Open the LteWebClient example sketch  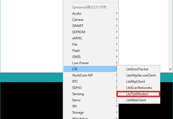pos(138,100)
